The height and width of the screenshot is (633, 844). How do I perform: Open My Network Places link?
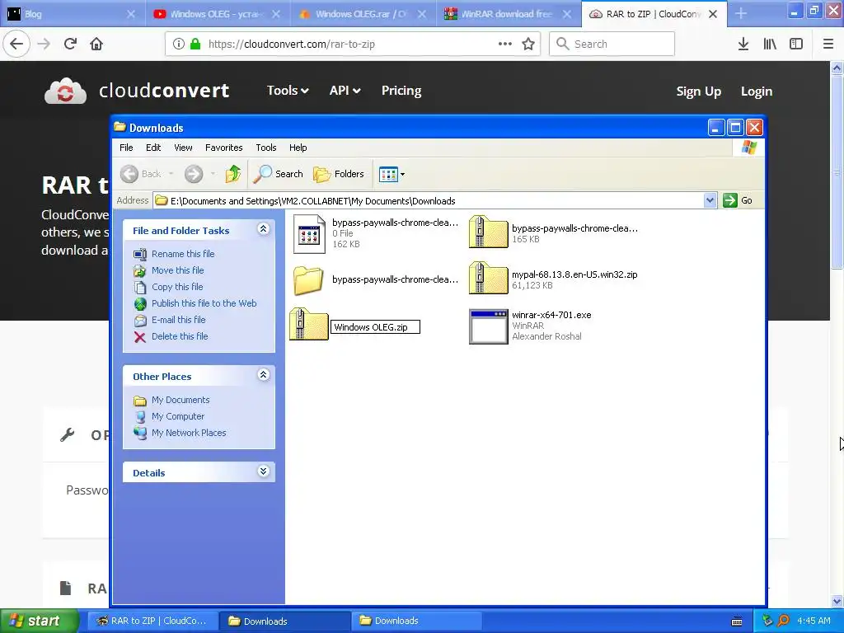[189, 433]
